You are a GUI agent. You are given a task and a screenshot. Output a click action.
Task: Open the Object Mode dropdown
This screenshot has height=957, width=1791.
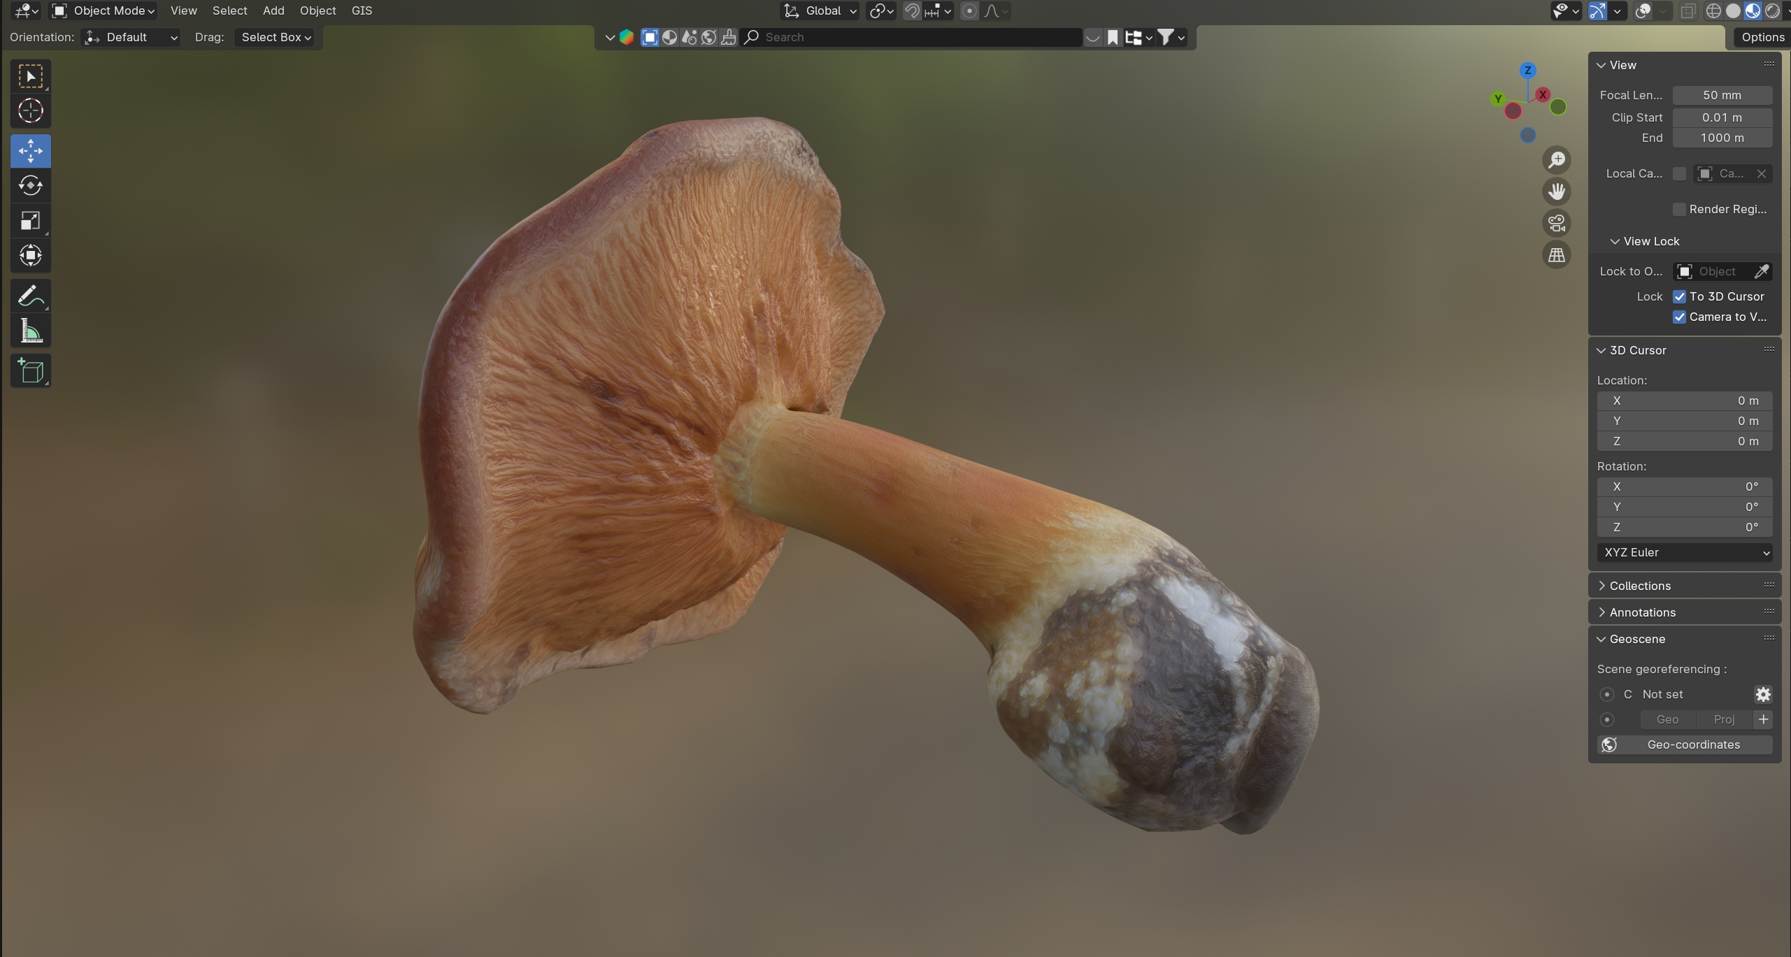pos(104,10)
